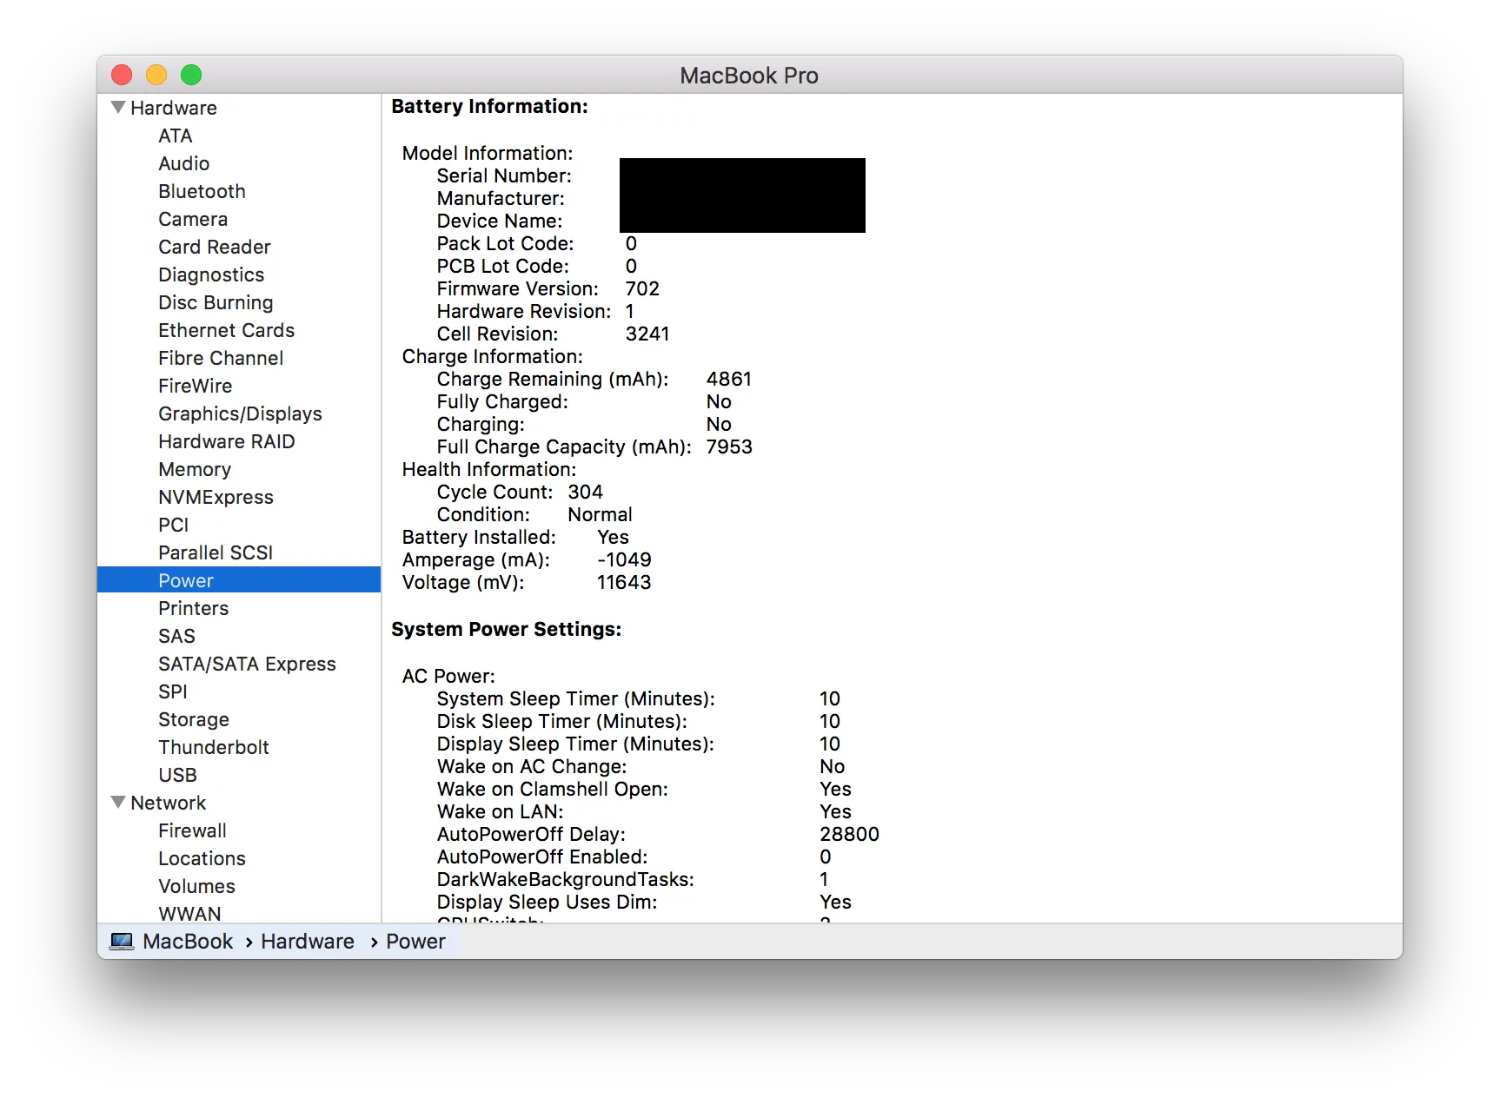Click the Condition value Normal
Image resolution: width=1500 pixels, height=1098 pixels.
[x=600, y=514]
